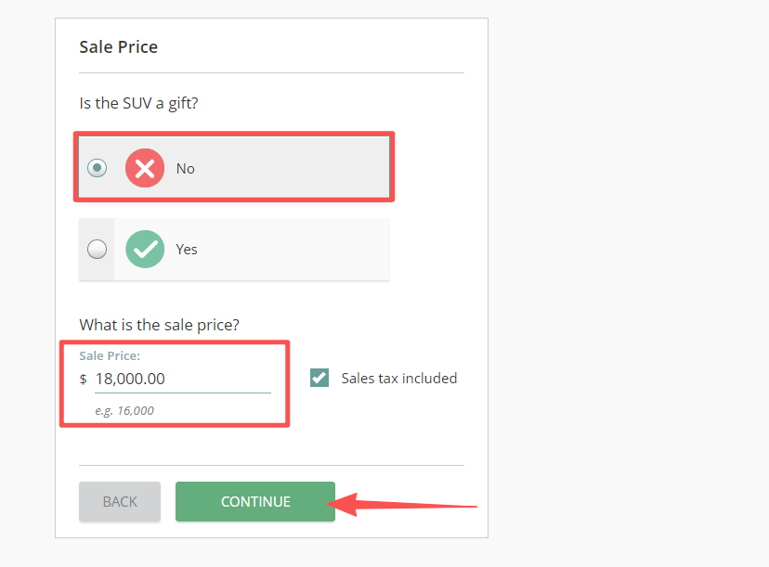
Task: Click the "Sales tax included" label text
Action: 398,379
